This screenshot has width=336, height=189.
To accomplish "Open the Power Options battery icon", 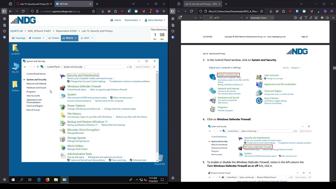I will click(x=62, y=107).
